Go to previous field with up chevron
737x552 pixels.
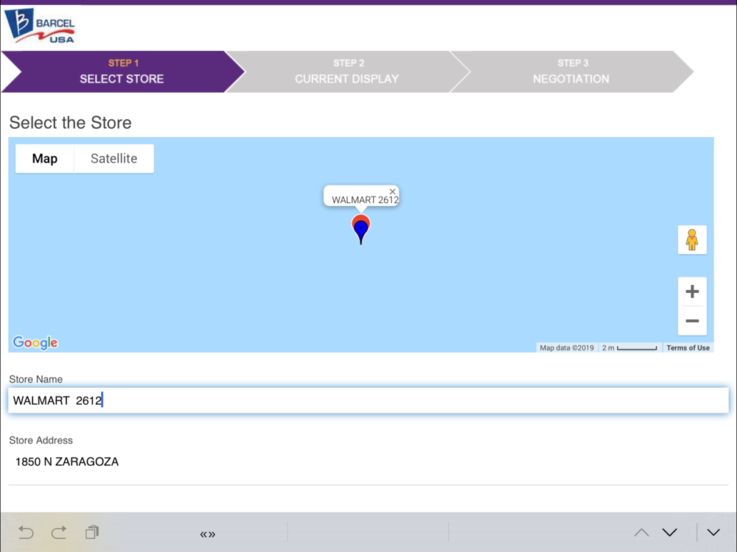pyautogui.click(x=642, y=532)
